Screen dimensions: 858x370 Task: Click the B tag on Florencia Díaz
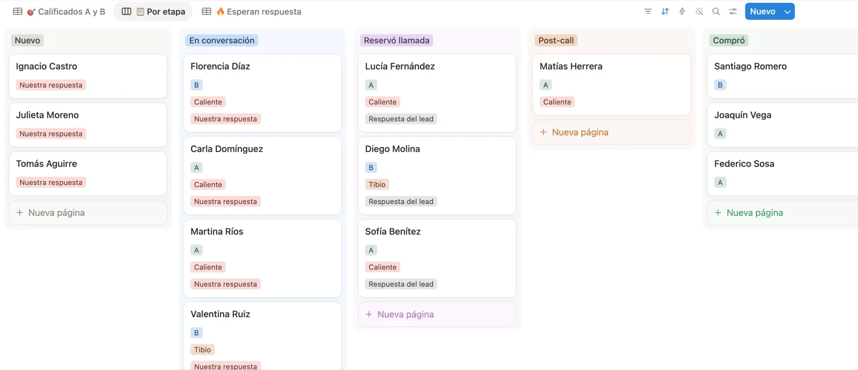click(196, 85)
